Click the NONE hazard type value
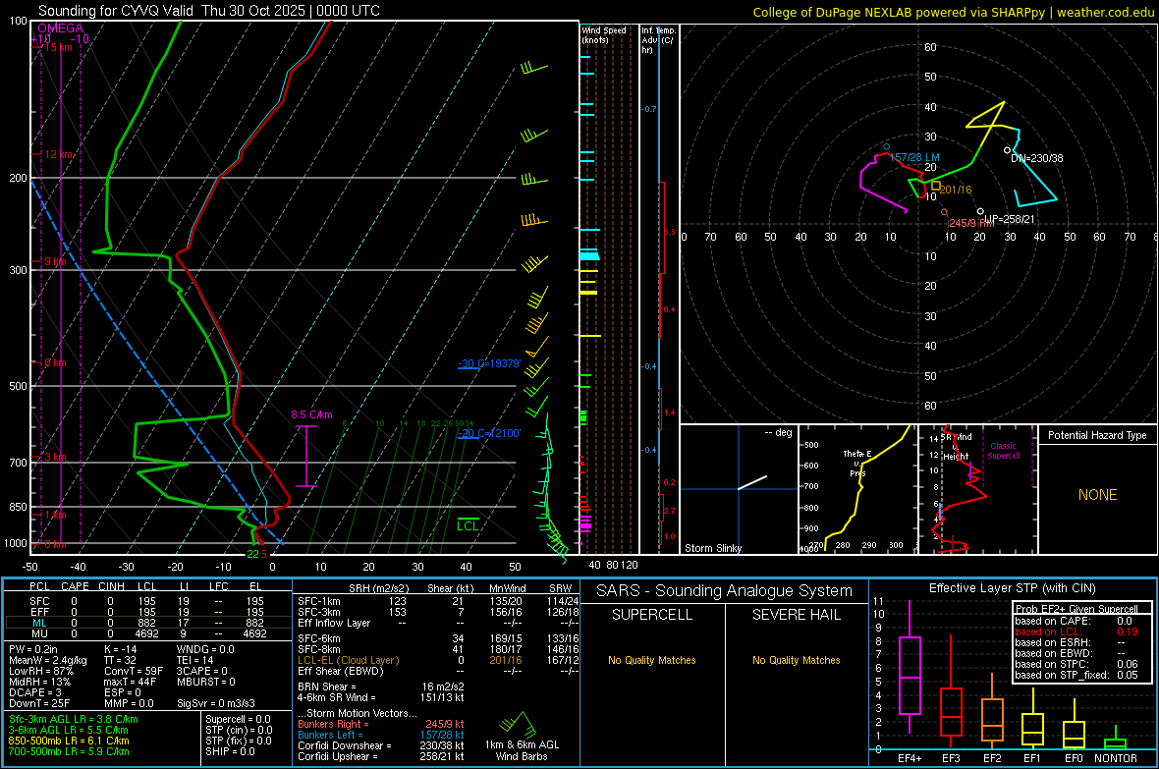The height and width of the screenshot is (769, 1159). point(1097,495)
